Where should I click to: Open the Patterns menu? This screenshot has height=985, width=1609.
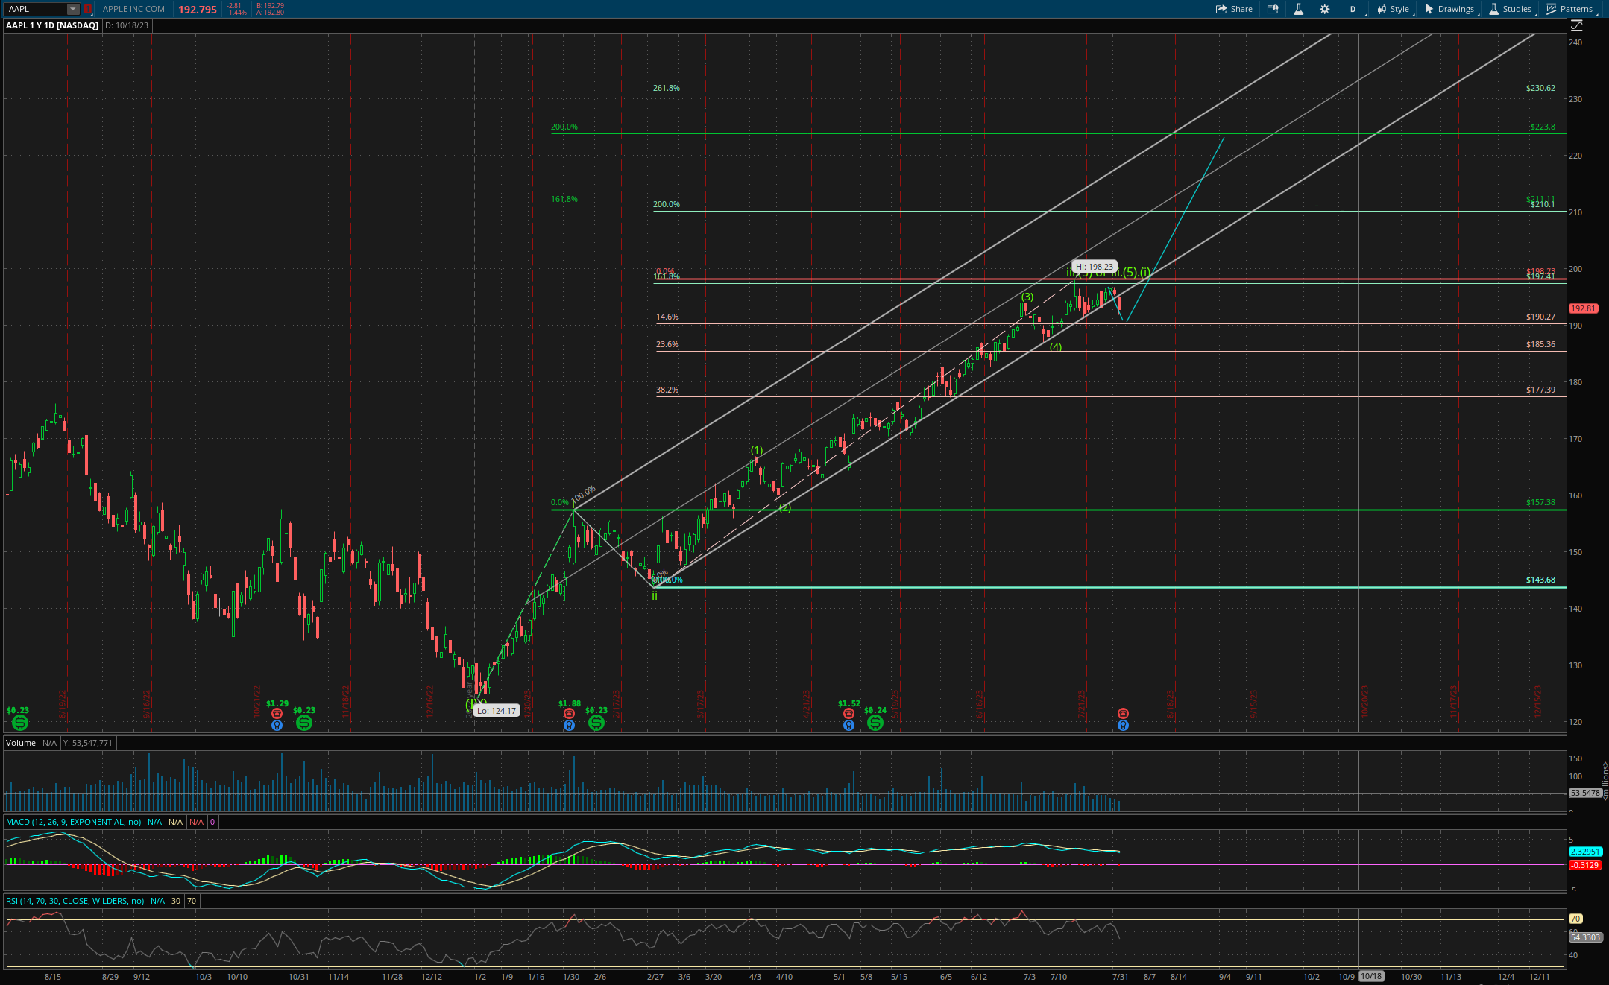[x=1569, y=9]
